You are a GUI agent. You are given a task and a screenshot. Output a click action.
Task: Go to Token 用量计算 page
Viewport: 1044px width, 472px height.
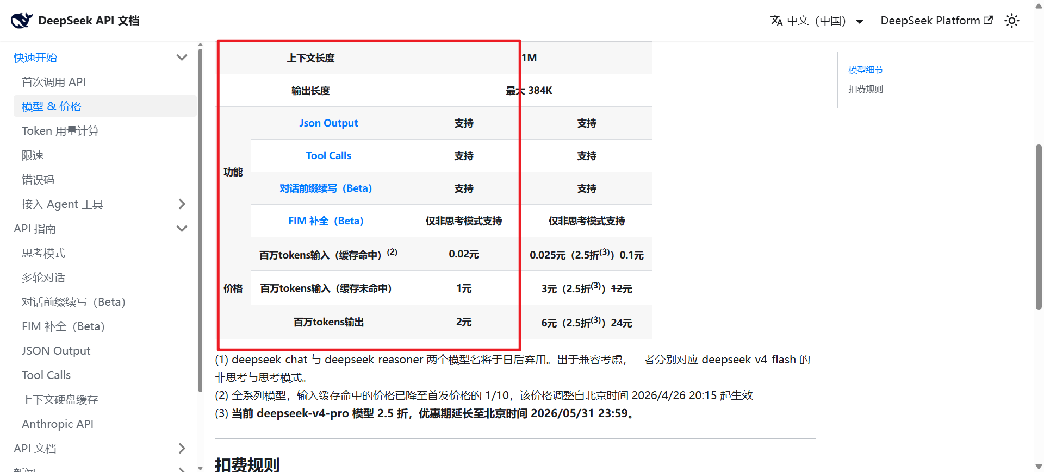tap(60, 131)
